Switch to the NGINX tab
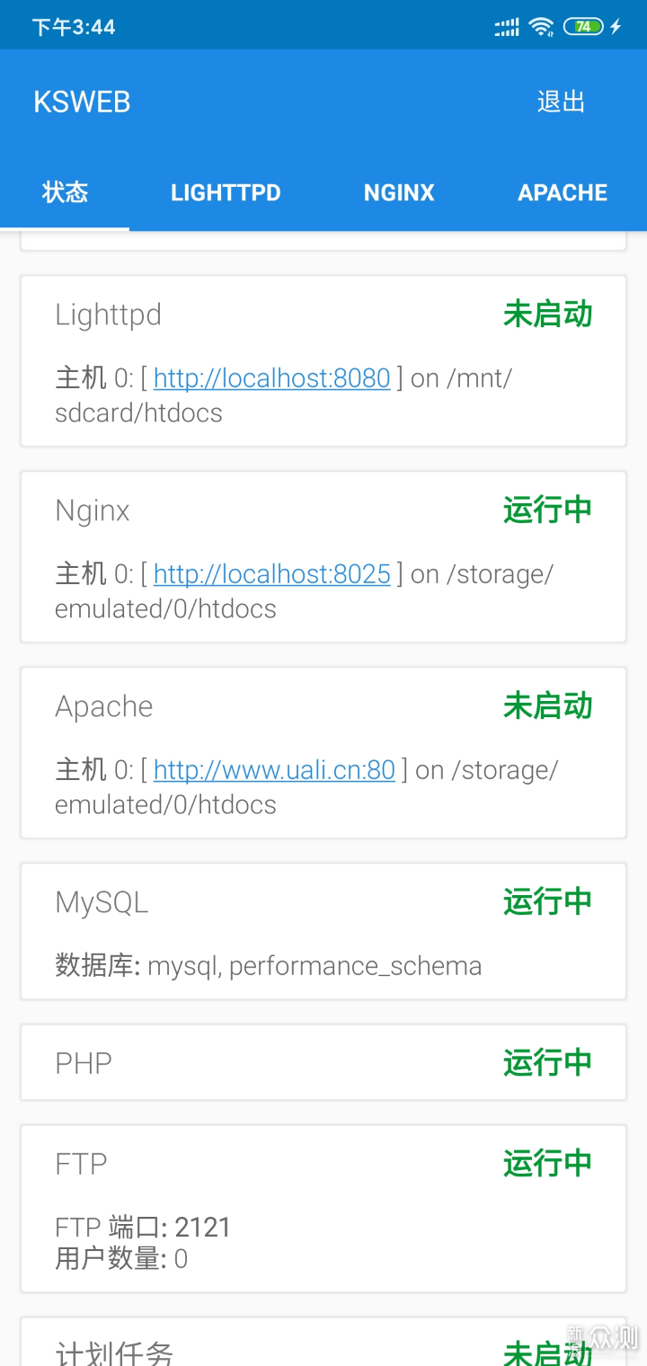This screenshot has width=647, height=1366. pyautogui.click(x=399, y=192)
